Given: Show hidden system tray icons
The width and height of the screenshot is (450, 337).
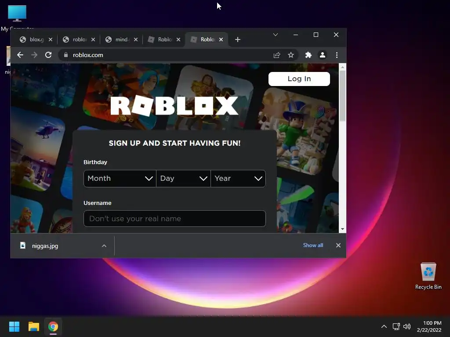Looking at the screenshot, I should point(384,326).
